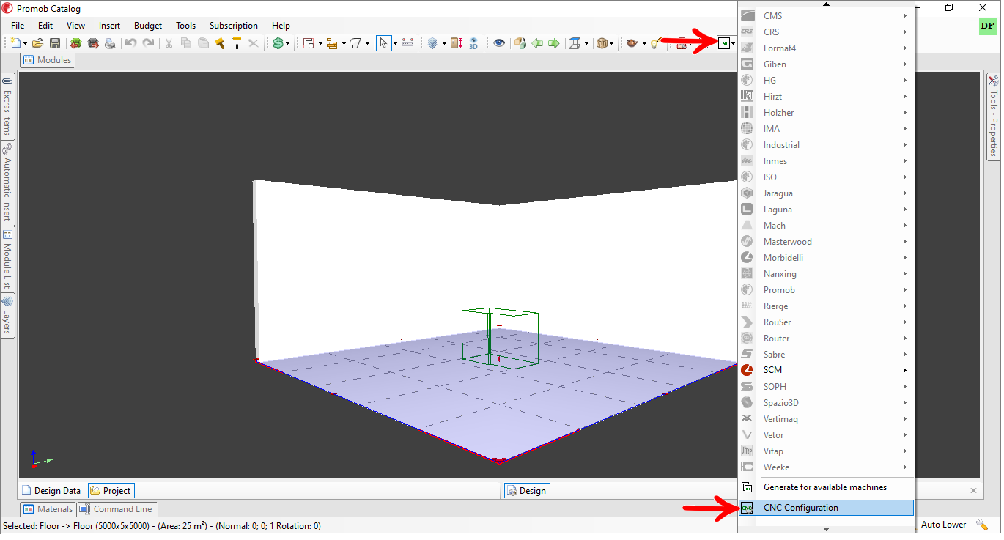Image resolution: width=1004 pixels, height=540 pixels.
Task: Open dropdown arrow beside dollar budget icon
Action: 287,44
